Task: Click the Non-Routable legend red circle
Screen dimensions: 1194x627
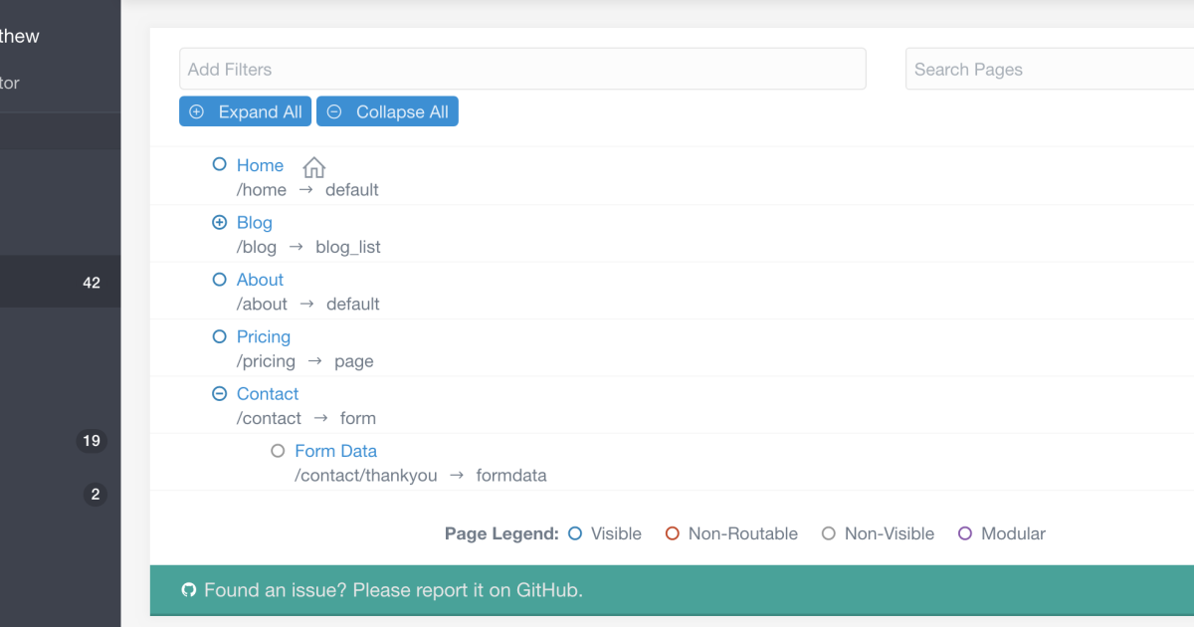Action: coord(673,533)
